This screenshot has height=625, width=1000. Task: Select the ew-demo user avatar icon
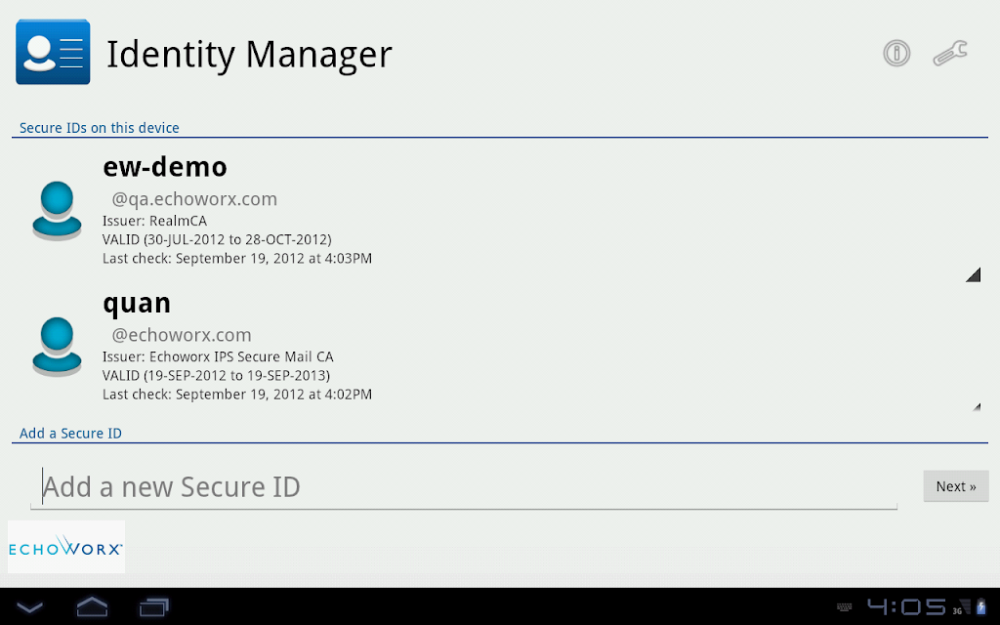(x=57, y=211)
